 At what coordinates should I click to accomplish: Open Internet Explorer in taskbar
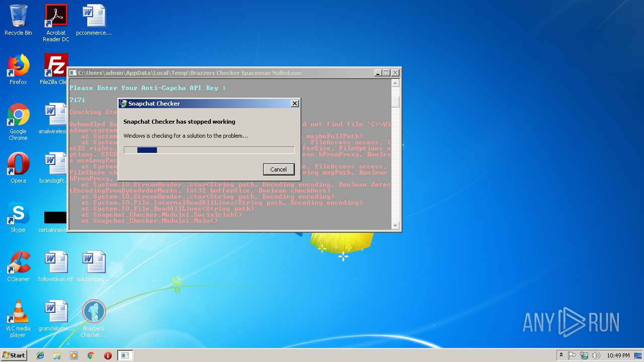coord(40,355)
